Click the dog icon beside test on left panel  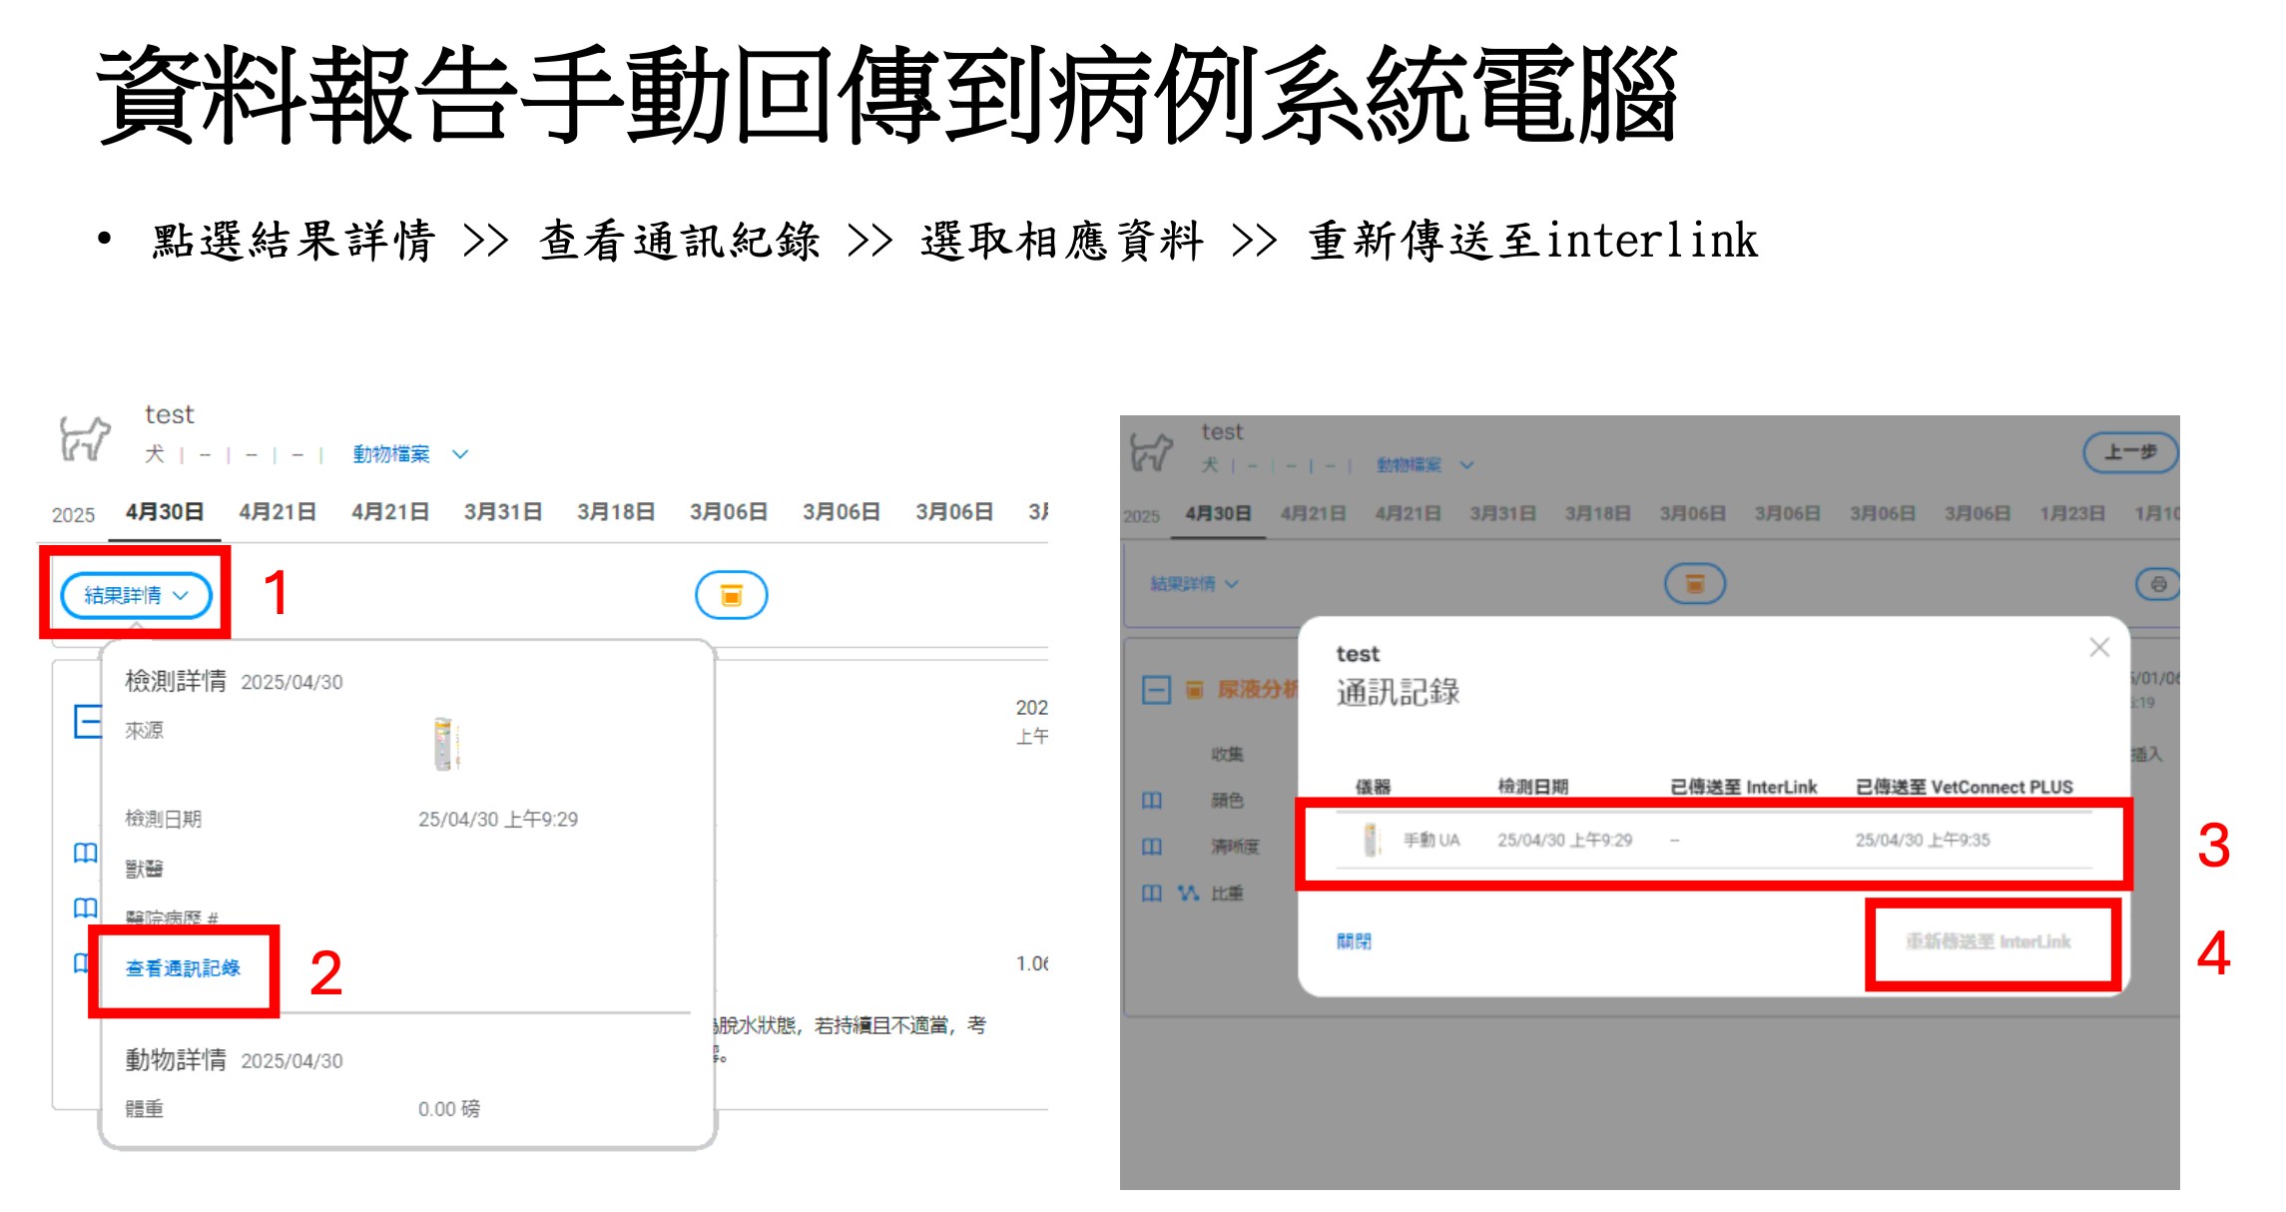tap(85, 437)
